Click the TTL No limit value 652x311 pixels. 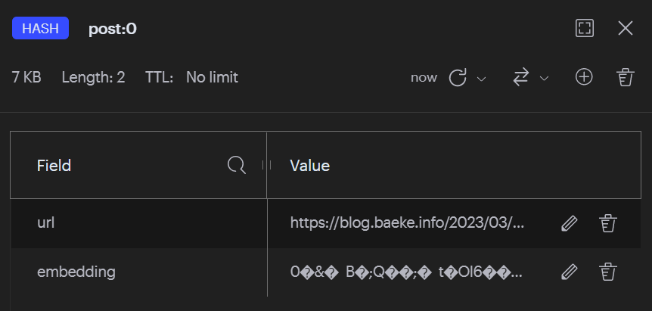(x=212, y=77)
